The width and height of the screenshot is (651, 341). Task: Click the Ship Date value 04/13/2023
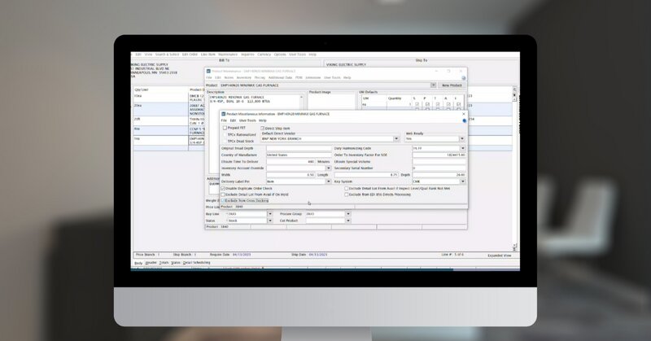(318, 255)
